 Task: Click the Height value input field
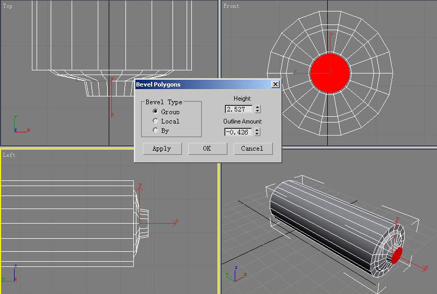pyautogui.click(x=238, y=109)
